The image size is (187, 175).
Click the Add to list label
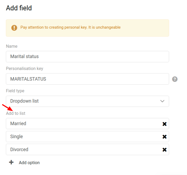(x=16, y=113)
